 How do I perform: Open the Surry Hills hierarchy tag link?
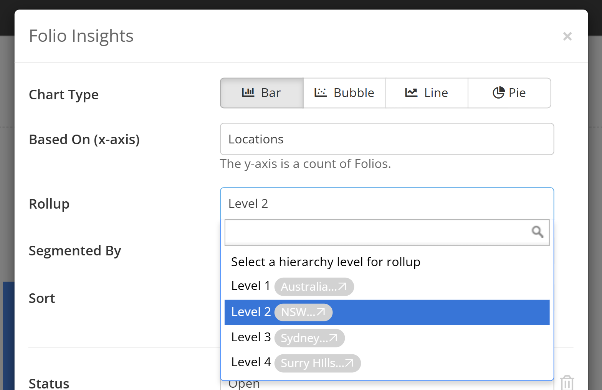(318, 363)
